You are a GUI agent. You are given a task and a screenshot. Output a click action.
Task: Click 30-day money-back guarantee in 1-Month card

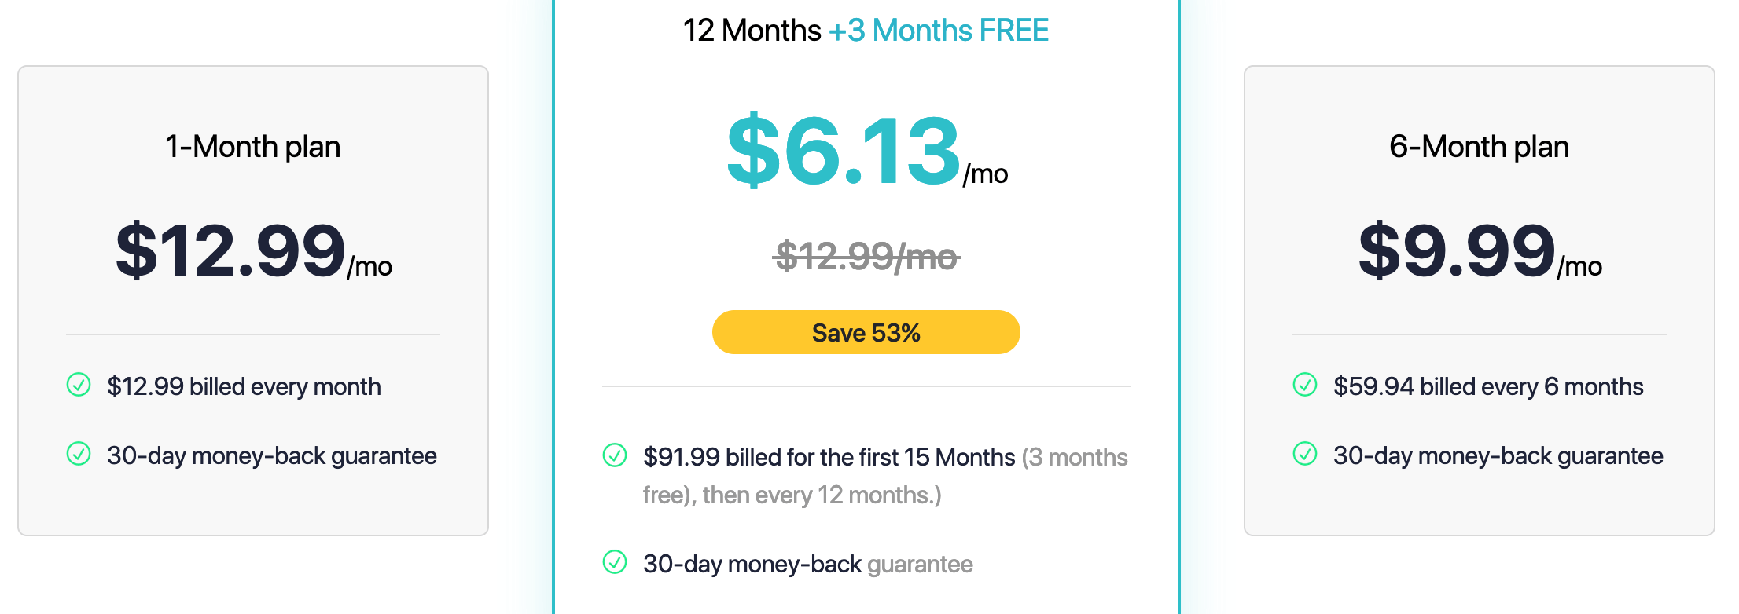coord(272,455)
